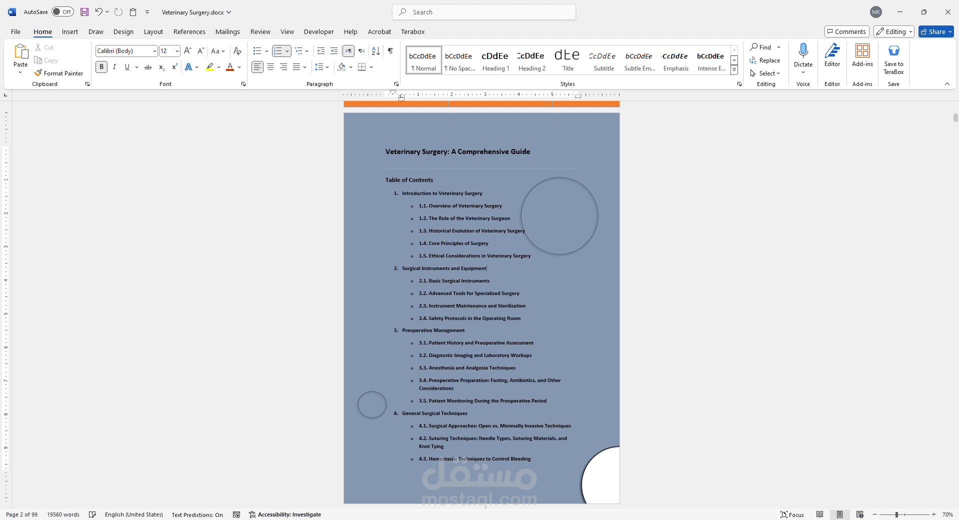This screenshot has height=520, width=959.
Task: Open the References tab
Action: point(189,31)
